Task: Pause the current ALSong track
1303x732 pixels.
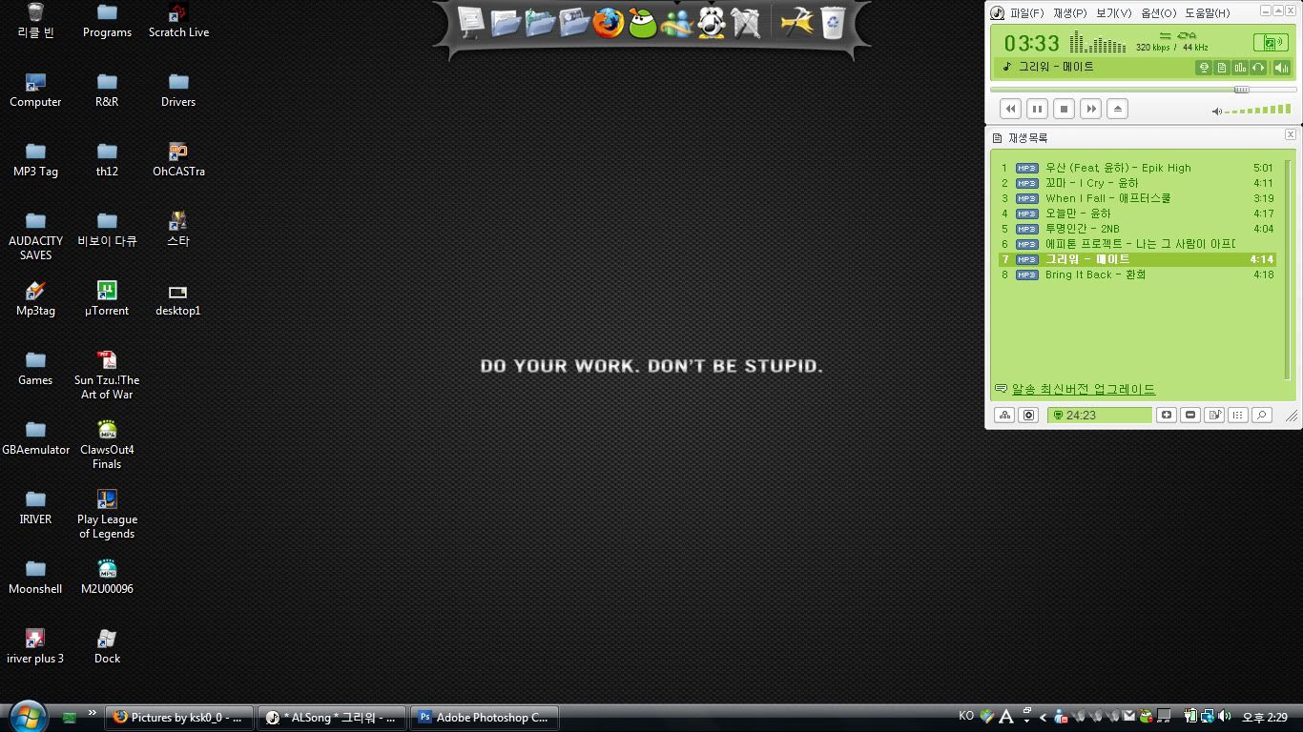Action: pos(1038,109)
